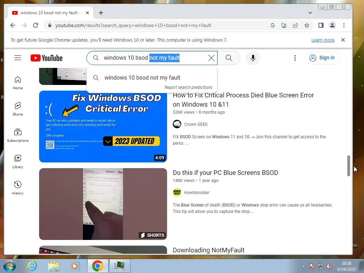The height and width of the screenshot is (273, 364).
Task: Click Report search predictions link
Action: 188,87
